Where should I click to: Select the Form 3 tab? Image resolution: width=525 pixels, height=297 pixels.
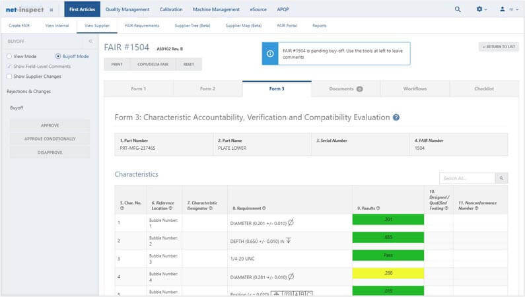(x=277, y=88)
